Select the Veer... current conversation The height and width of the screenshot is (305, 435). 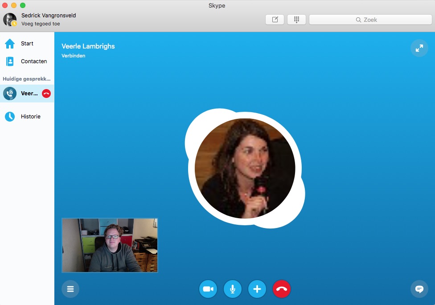coord(27,94)
